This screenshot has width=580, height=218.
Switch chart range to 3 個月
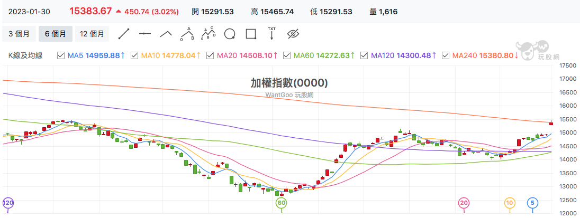coord(19,34)
